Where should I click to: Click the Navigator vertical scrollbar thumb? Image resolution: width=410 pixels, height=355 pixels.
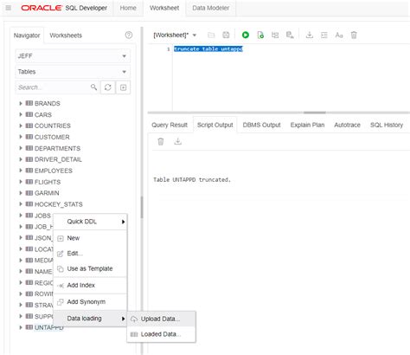(142, 207)
